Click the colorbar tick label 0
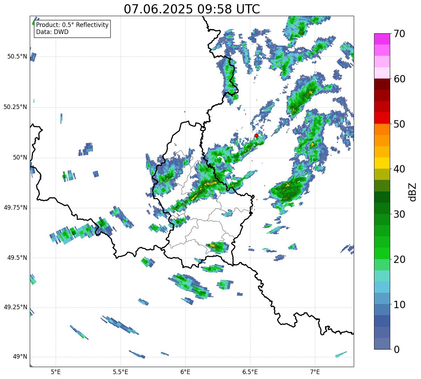This screenshot has height=379, width=421. pos(396,350)
